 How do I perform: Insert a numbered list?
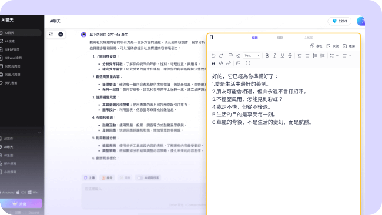click(315, 56)
